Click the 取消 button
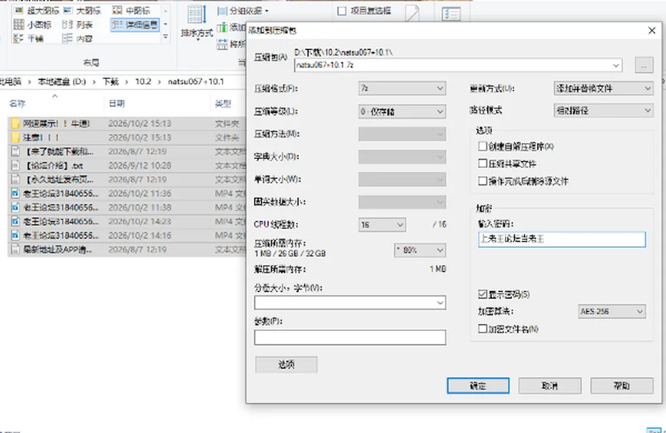 coord(549,386)
